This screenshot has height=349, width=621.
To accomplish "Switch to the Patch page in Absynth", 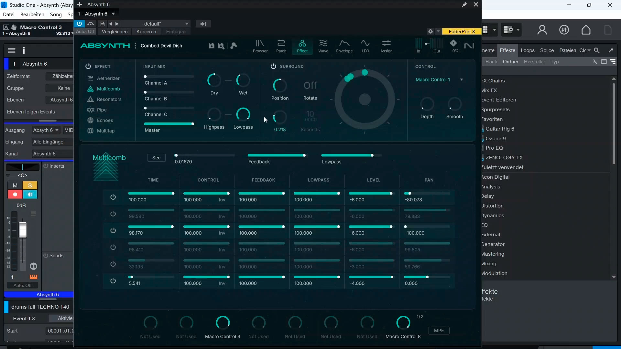I will [281, 46].
